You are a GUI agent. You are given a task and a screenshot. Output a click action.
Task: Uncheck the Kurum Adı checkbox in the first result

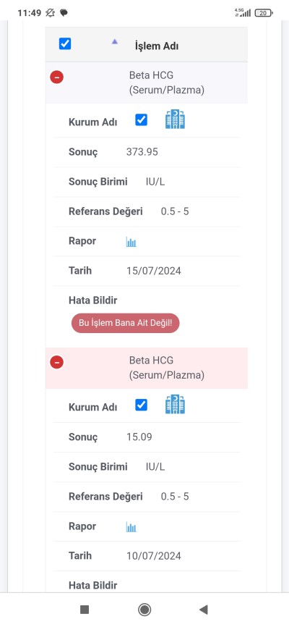point(141,120)
